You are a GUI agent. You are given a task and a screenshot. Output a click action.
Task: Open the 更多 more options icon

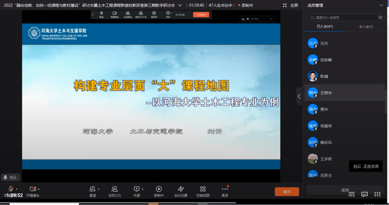[225, 189]
